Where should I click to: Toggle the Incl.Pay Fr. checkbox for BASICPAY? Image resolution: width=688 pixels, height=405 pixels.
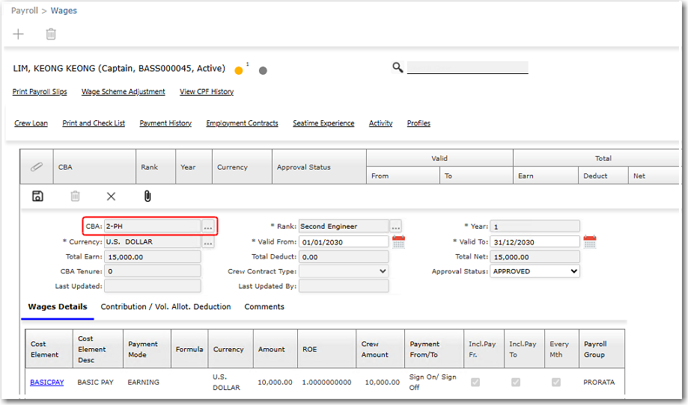click(475, 382)
